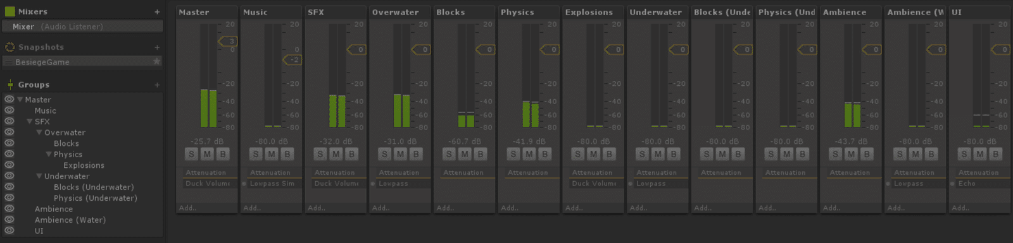The image size is (1013, 243).
Task: Solo the Ambience strip
Action: [x=836, y=154]
